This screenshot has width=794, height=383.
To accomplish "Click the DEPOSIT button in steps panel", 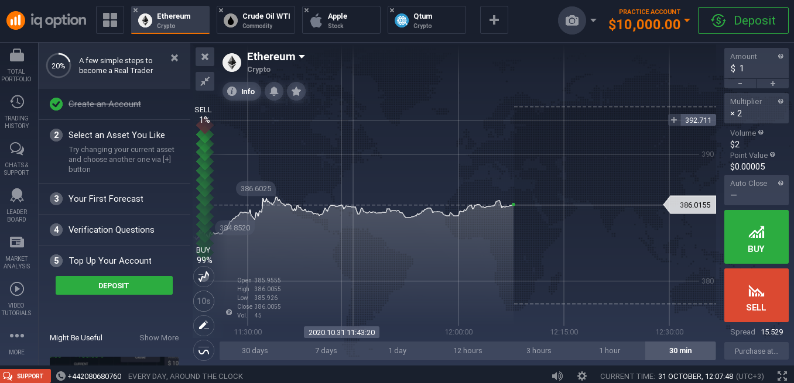I will [114, 285].
